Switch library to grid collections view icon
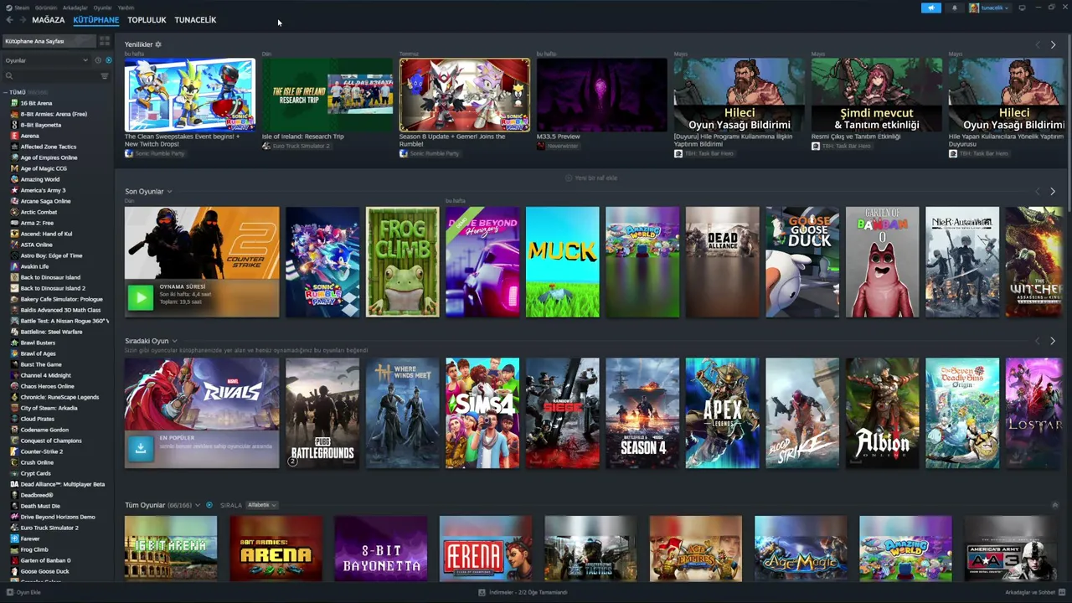The width and height of the screenshot is (1072, 603). [105, 41]
